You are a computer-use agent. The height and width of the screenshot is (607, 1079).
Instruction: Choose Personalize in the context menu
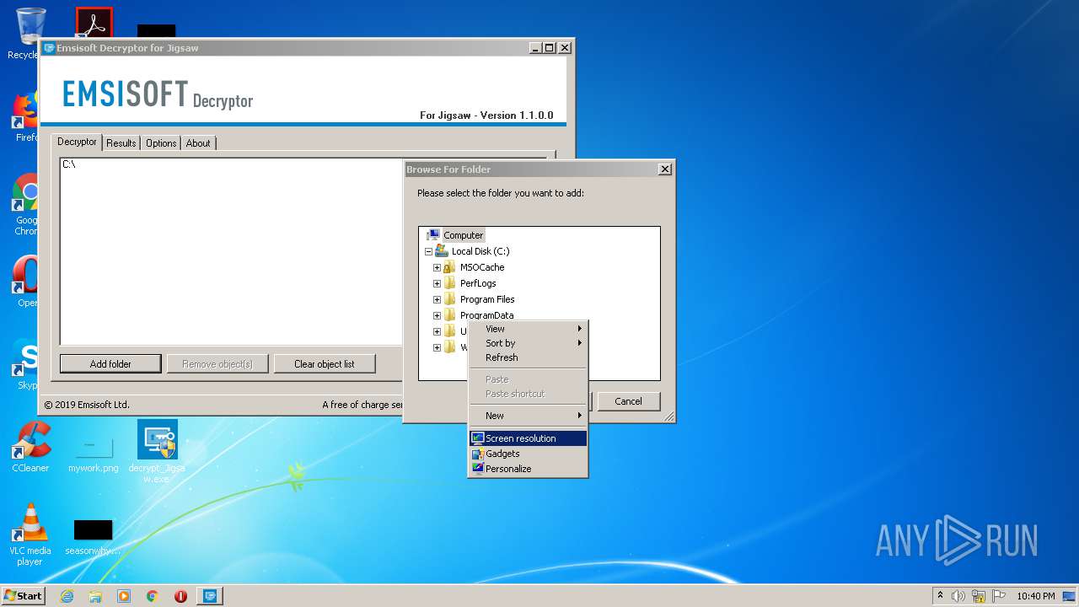(x=528, y=469)
